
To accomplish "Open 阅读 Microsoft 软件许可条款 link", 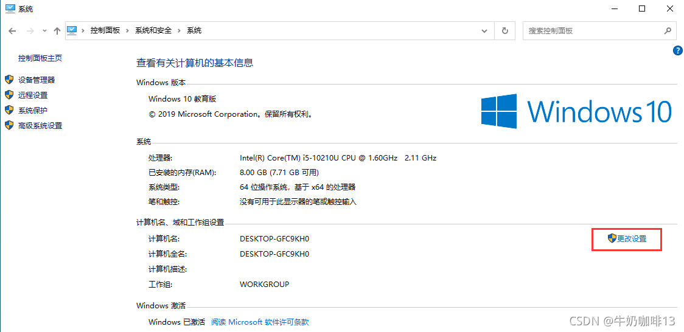I will pyautogui.click(x=260, y=322).
